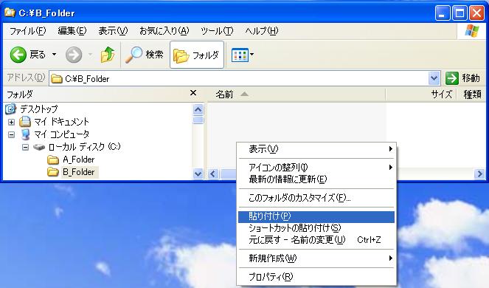
Task: Click the Windows flag logo
Action: click(472, 31)
